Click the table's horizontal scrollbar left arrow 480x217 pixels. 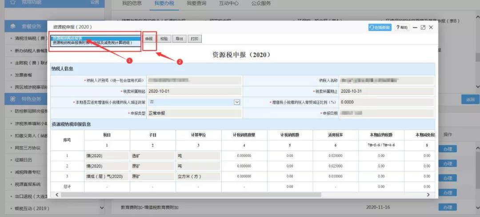click(56, 194)
